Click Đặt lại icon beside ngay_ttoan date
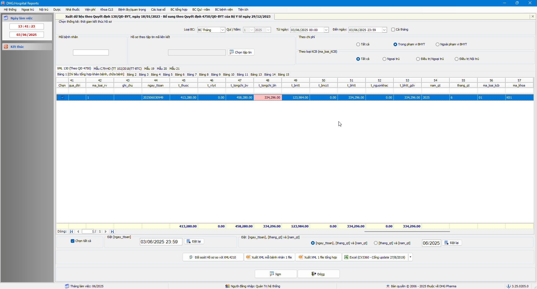 pyautogui.click(x=189, y=241)
